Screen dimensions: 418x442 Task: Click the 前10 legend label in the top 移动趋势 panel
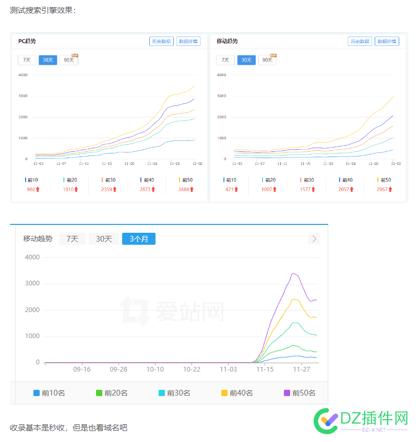point(231,180)
